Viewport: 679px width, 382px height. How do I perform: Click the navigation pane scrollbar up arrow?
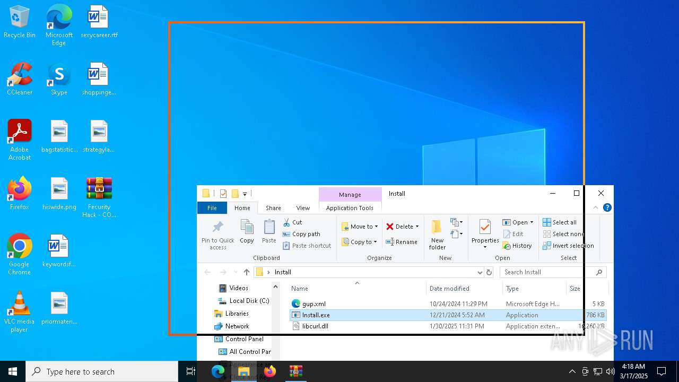[x=276, y=286]
